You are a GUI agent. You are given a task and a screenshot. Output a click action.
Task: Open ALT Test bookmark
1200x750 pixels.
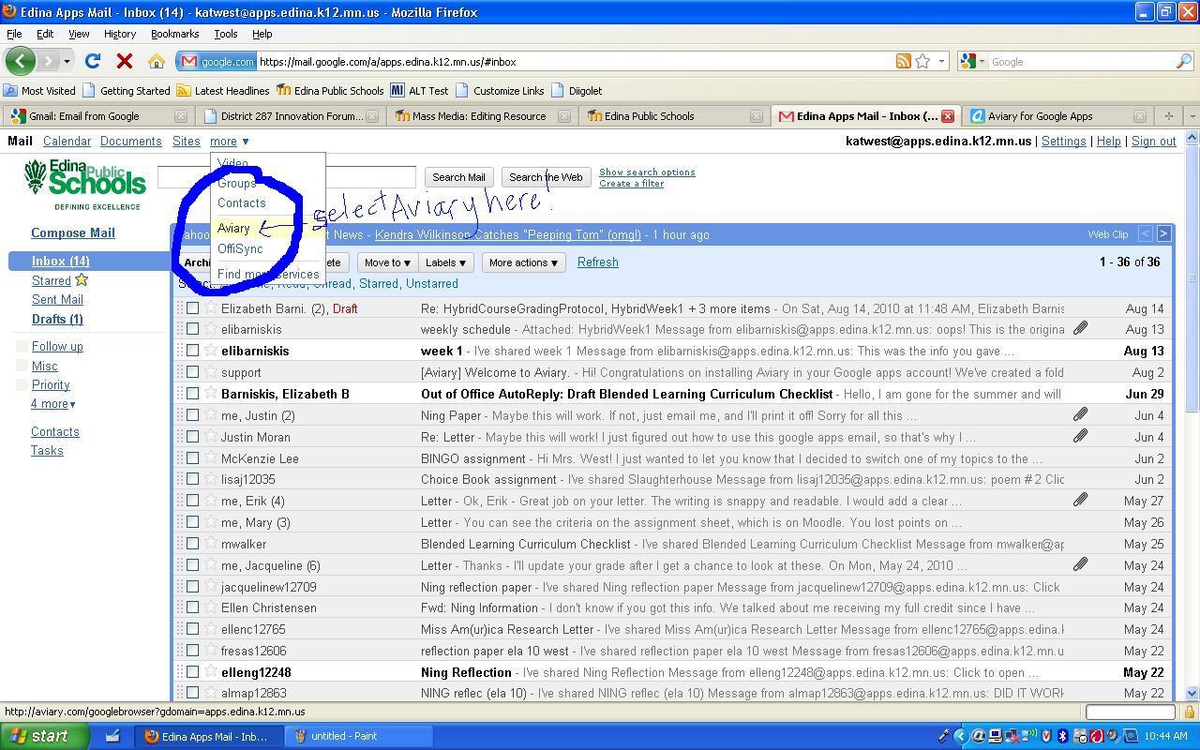[x=419, y=91]
